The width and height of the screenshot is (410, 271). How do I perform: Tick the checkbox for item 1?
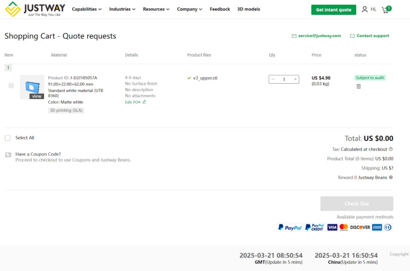(x=11, y=85)
